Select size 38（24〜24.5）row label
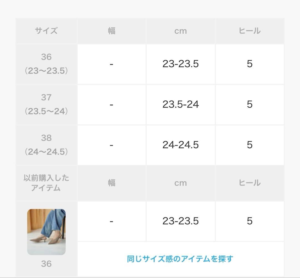Screen dimensions: 300x278 point(46,145)
